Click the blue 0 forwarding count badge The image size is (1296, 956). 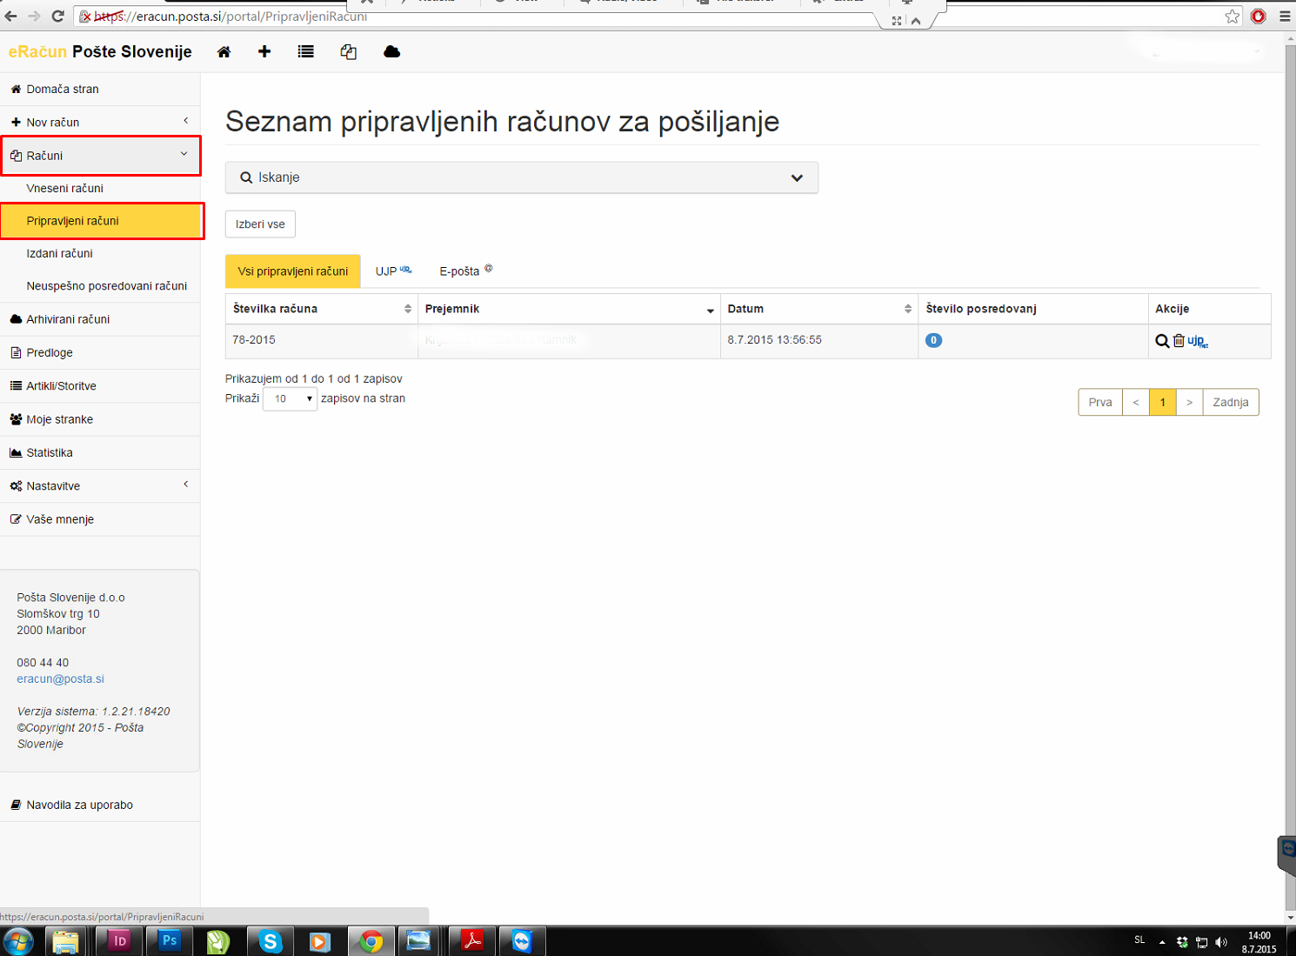click(x=933, y=340)
